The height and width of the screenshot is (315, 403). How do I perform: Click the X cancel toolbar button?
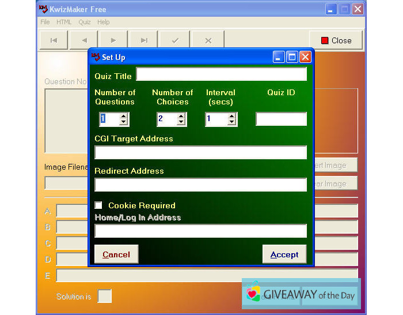pos(208,40)
